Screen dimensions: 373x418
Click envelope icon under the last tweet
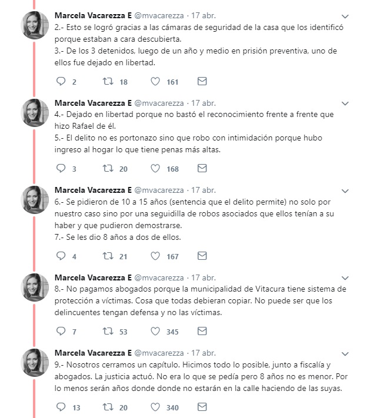(x=202, y=407)
